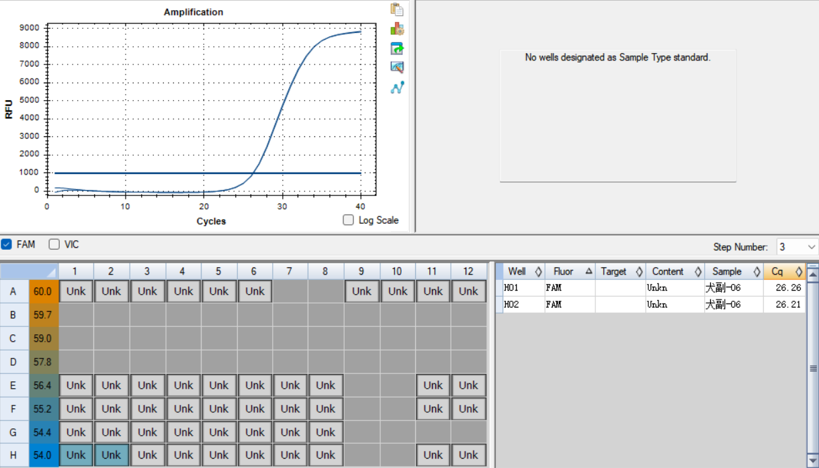Sort results by Target column icon
The image size is (819, 468).
tap(639, 272)
